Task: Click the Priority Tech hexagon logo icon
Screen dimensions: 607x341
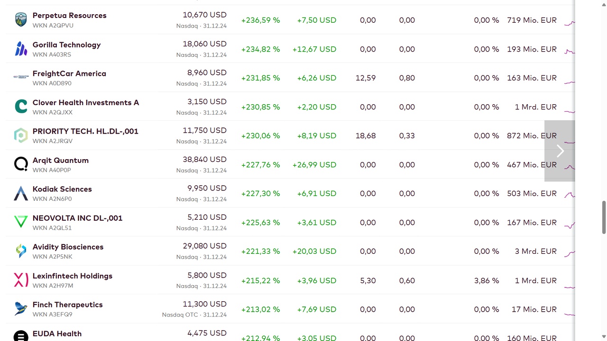Action: (x=21, y=135)
